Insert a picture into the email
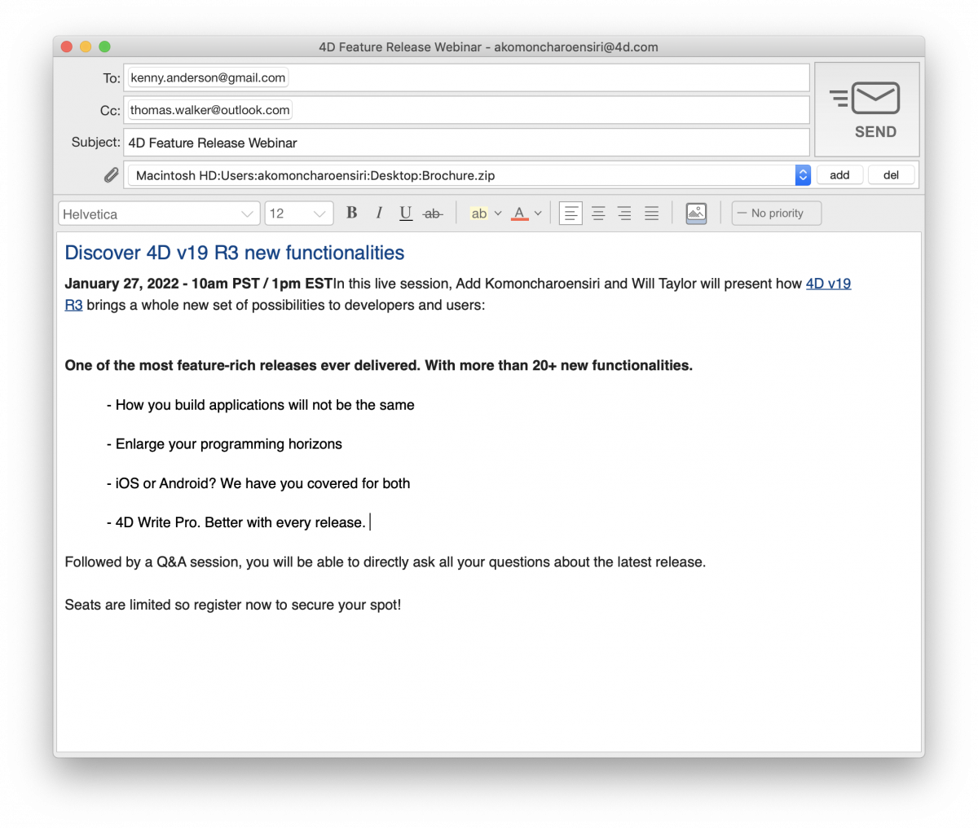Image resolution: width=978 pixels, height=828 pixels. tap(696, 214)
